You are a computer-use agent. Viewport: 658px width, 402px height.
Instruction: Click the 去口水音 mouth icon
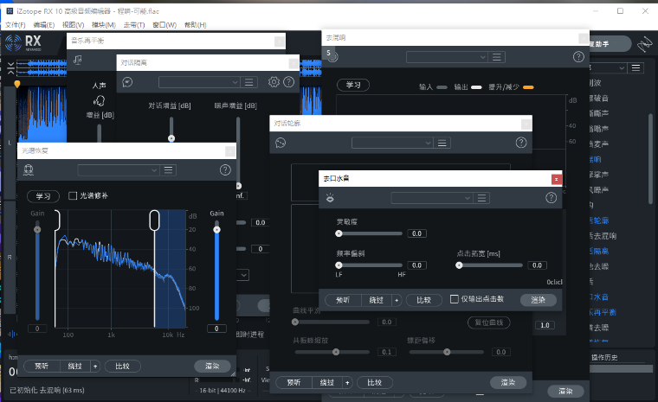(x=330, y=198)
